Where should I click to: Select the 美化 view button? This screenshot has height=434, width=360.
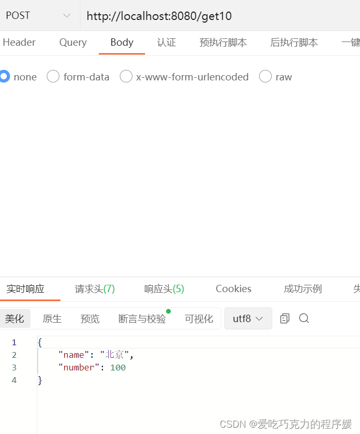(15, 318)
